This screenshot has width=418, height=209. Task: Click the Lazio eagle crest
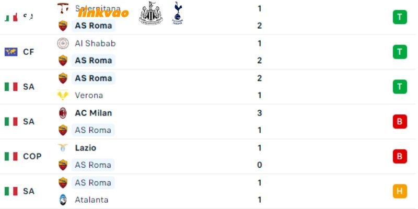pos(63,148)
